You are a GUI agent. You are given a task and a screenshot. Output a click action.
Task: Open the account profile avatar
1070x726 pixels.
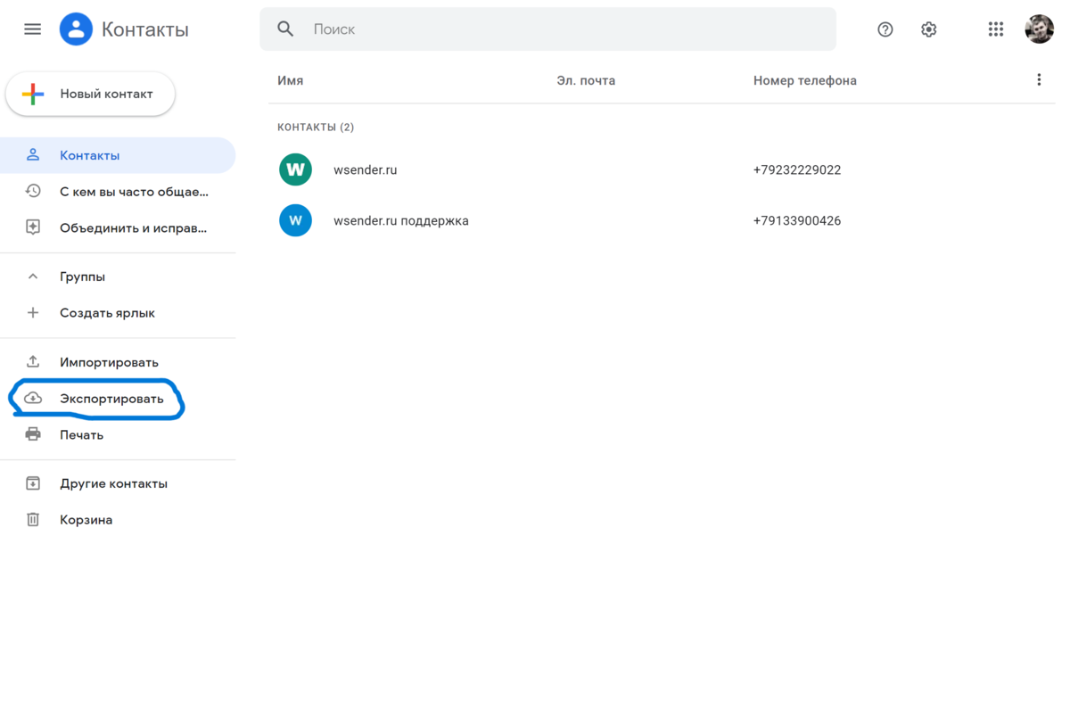click(1040, 29)
